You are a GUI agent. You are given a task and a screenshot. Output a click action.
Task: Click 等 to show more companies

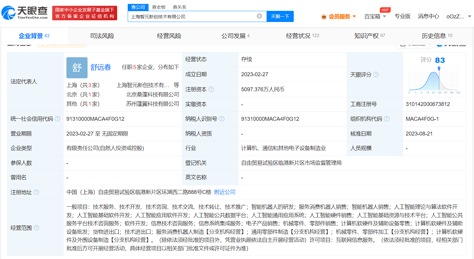coord(176,85)
